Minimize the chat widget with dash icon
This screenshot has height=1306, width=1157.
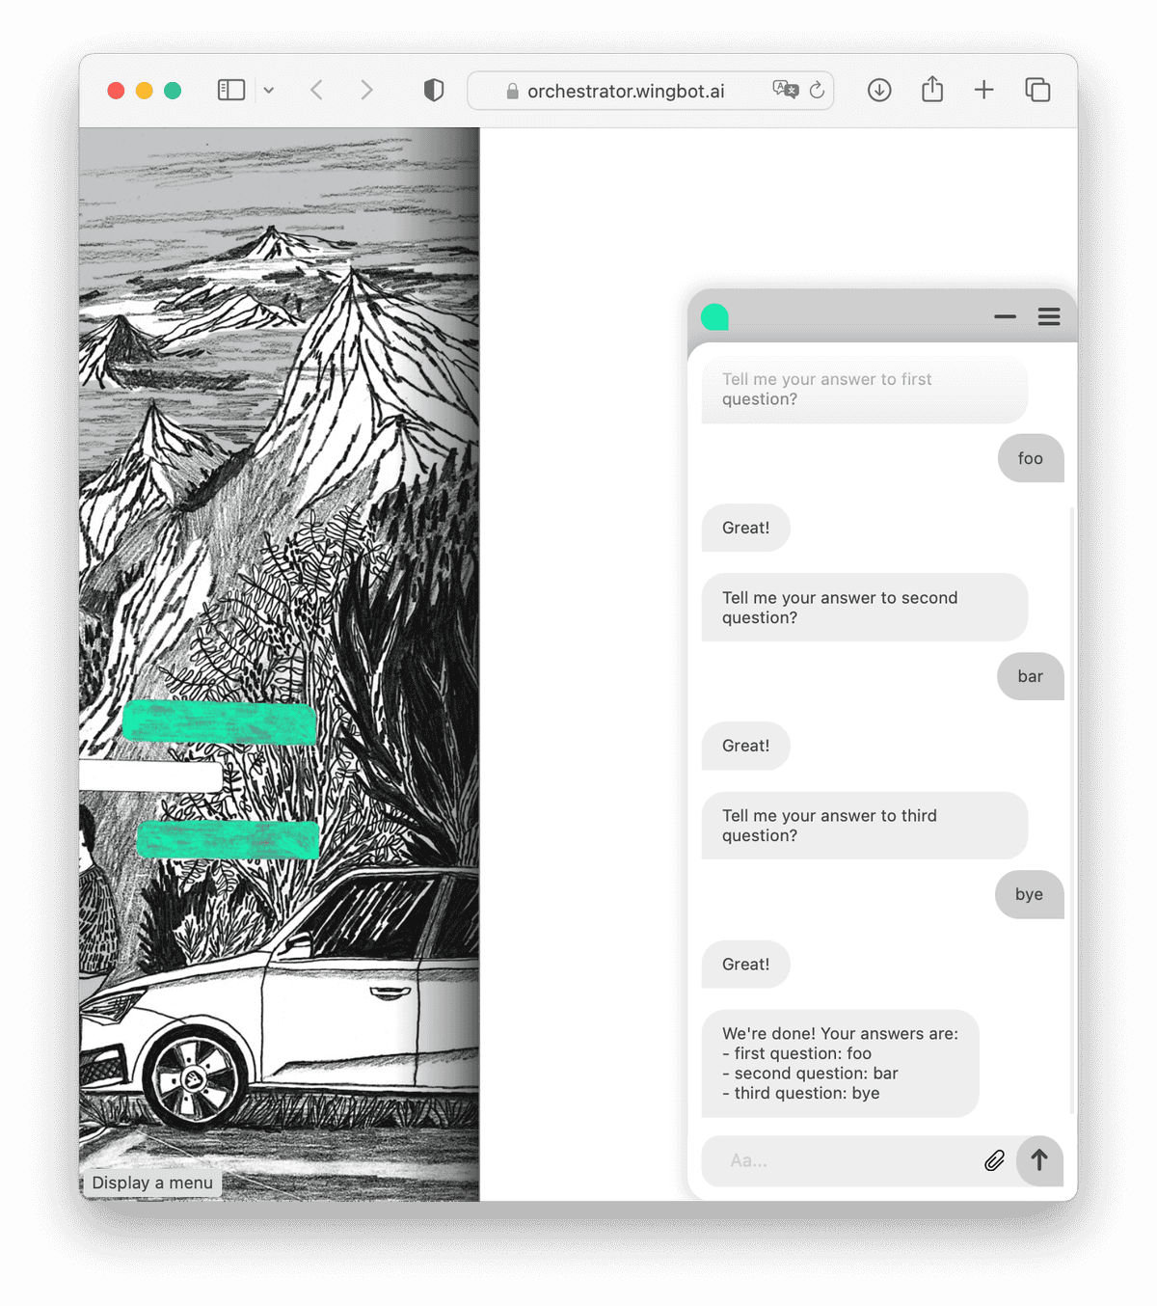[1006, 316]
